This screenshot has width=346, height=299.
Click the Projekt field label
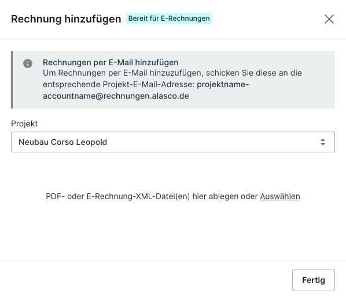(x=24, y=124)
